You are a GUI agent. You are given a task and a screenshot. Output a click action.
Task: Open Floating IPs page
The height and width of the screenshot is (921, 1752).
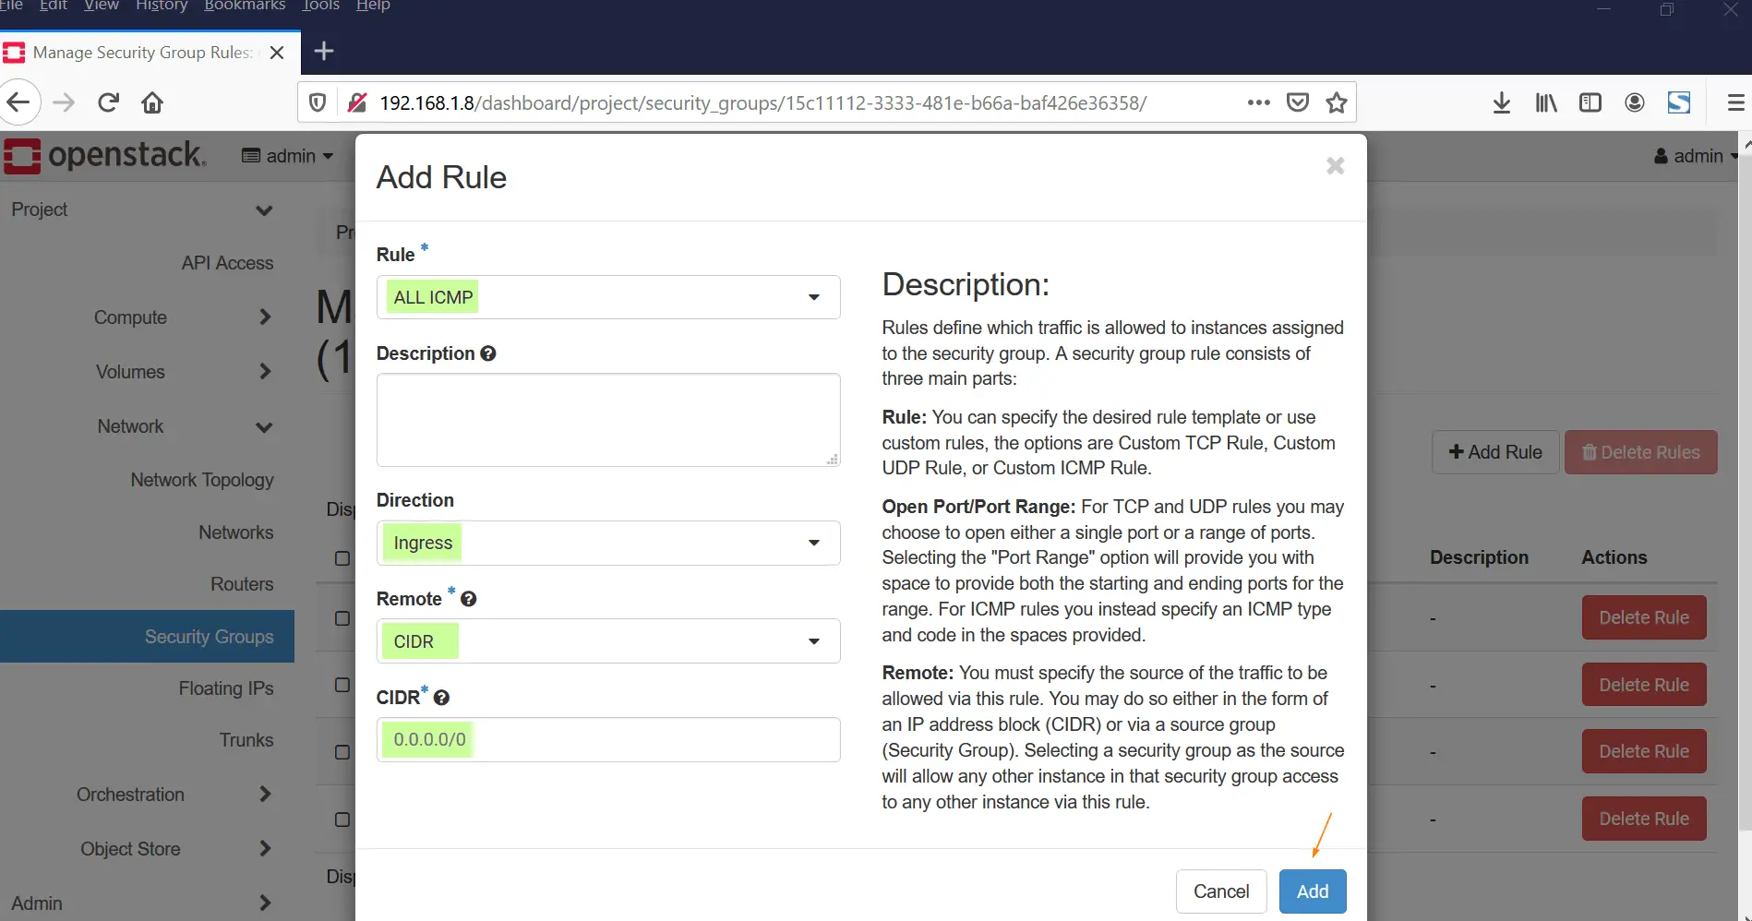[x=226, y=688]
